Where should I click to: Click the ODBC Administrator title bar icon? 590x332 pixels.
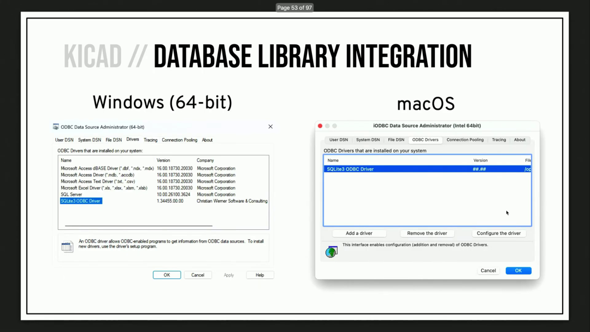56,127
